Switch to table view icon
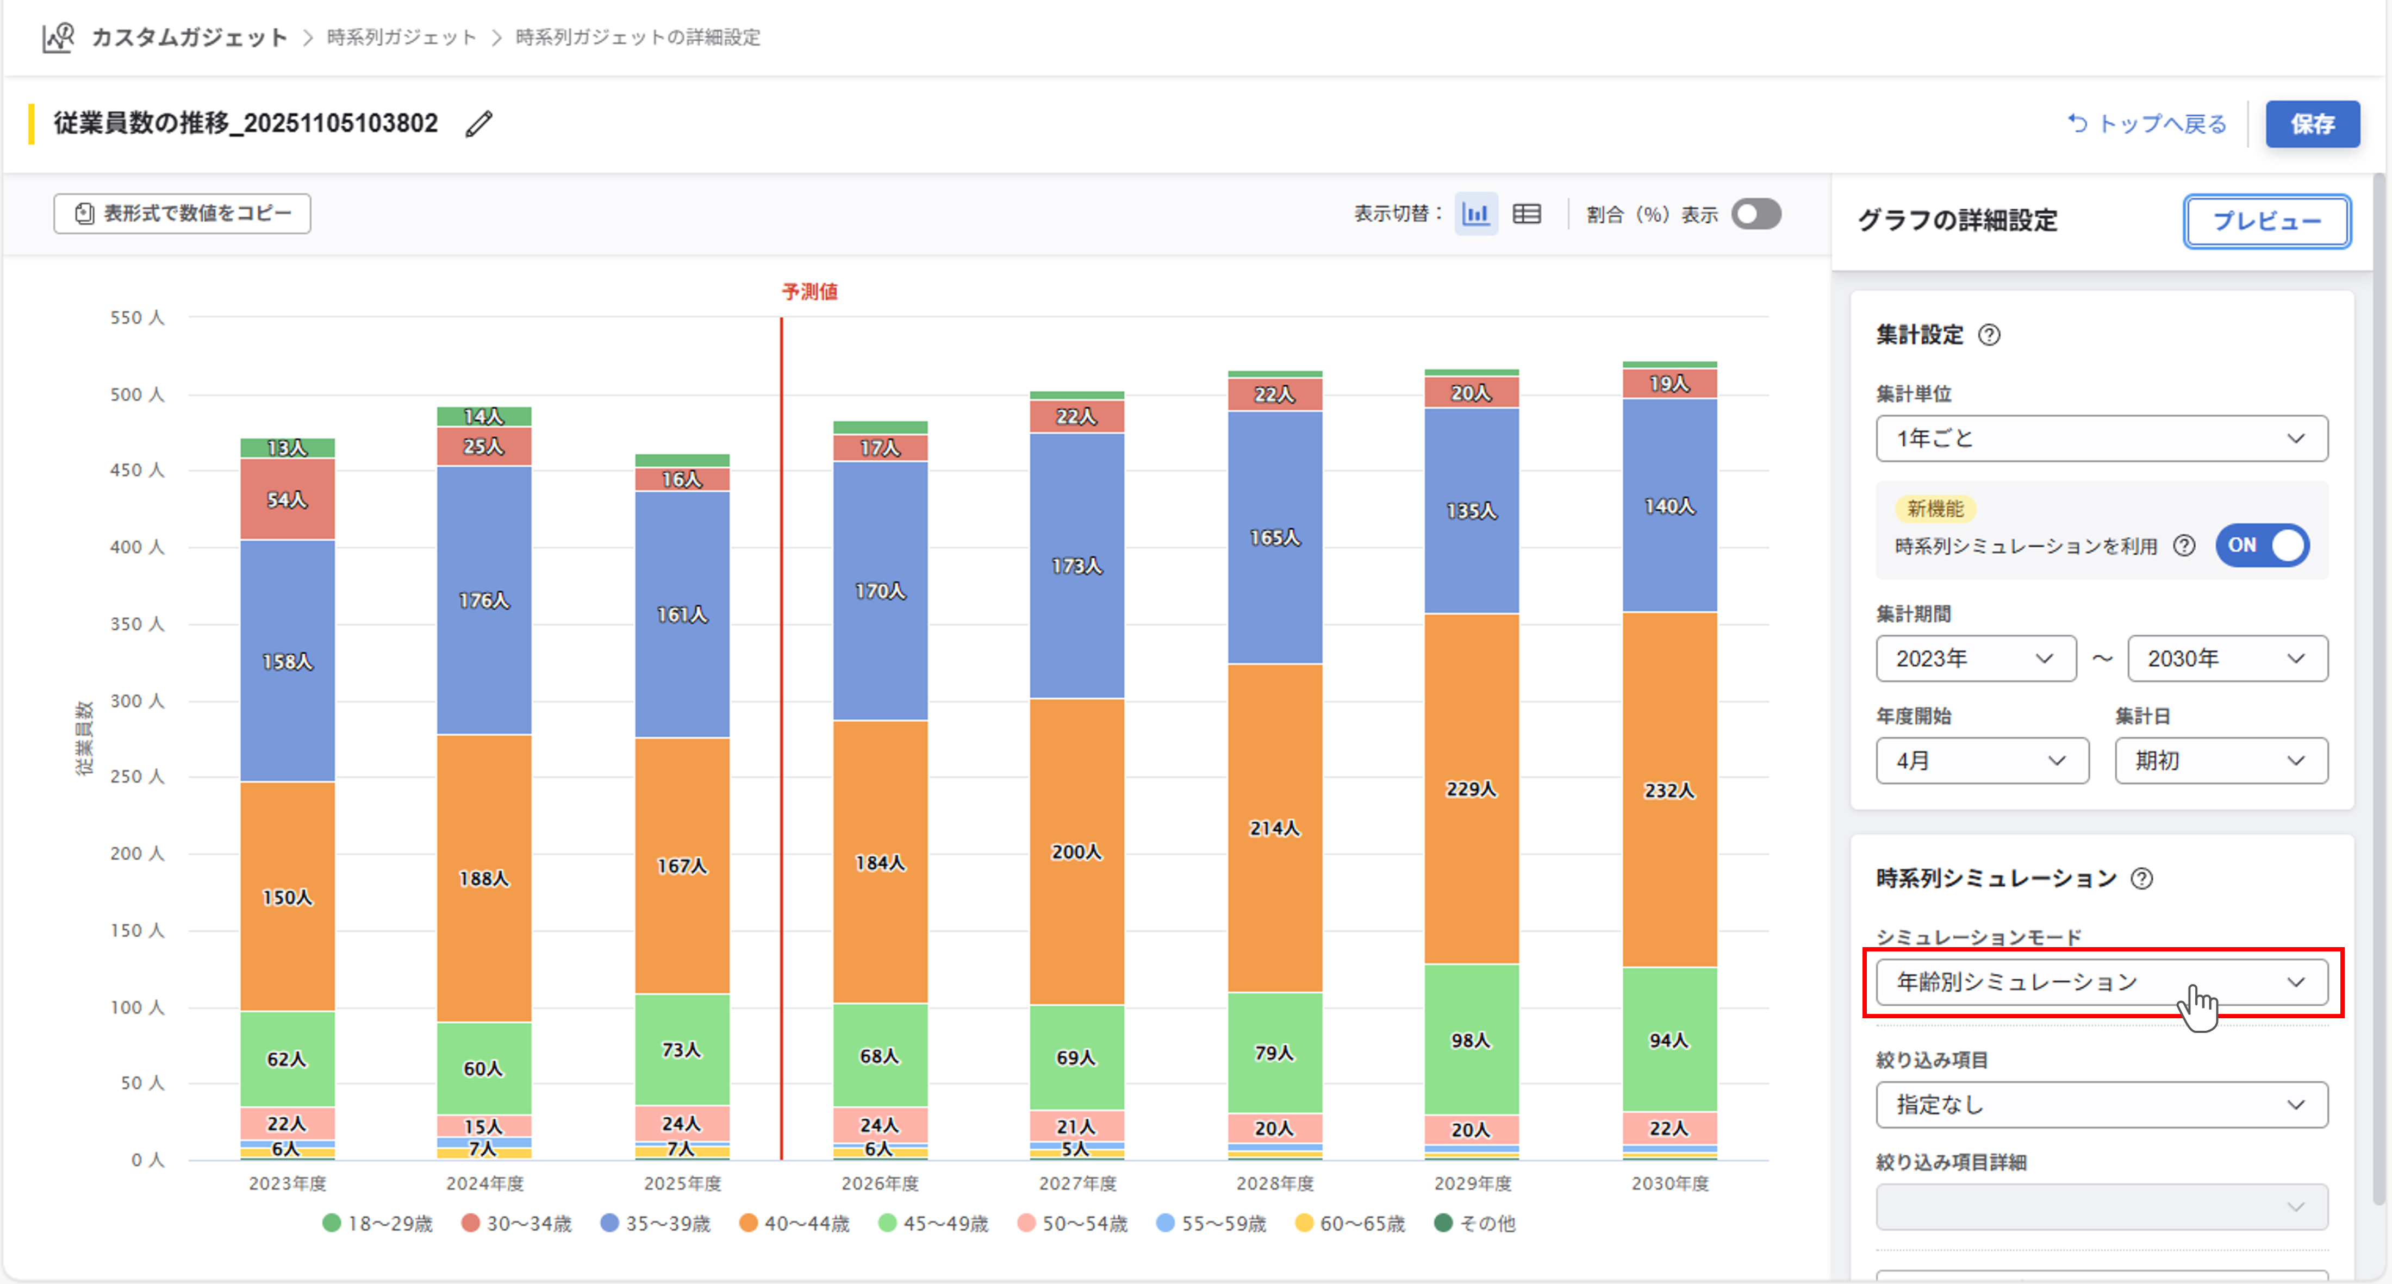The width and height of the screenshot is (2392, 1284). point(1527,215)
